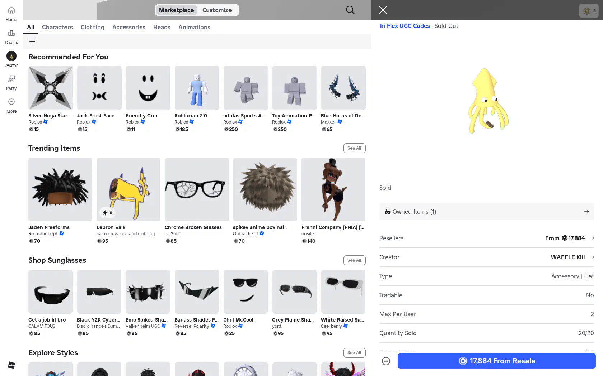The image size is (603, 376).
Task: Click the 'Accessory | Hat' type value
Action: point(572,276)
